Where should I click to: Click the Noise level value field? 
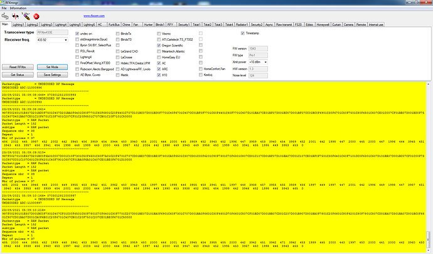click(258, 76)
